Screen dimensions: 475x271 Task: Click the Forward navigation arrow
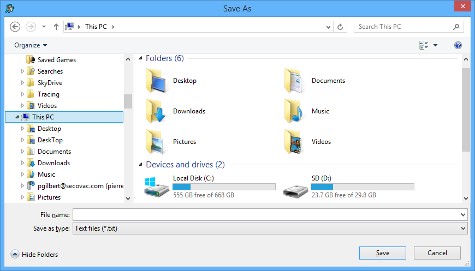(x=31, y=27)
